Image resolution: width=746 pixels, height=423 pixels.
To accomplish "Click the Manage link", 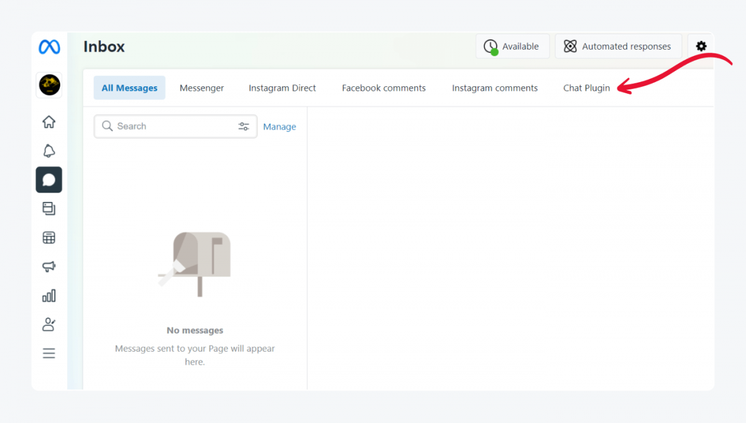I will 280,127.
